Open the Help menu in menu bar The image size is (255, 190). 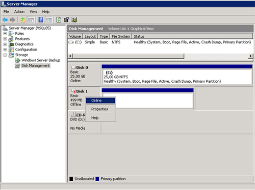[x=46, y=12]
